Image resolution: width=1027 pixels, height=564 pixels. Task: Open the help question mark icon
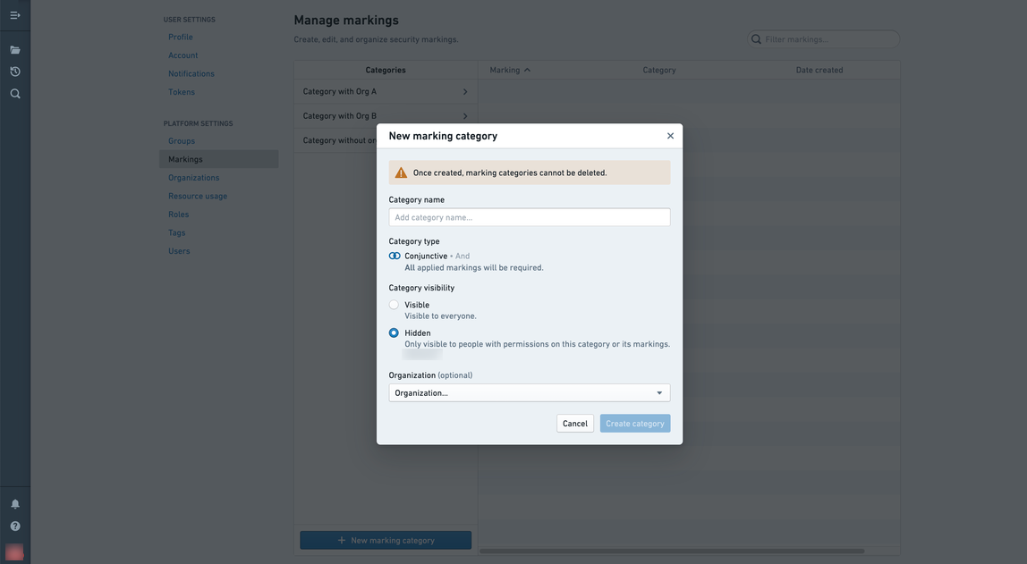[x=15, y=526]
